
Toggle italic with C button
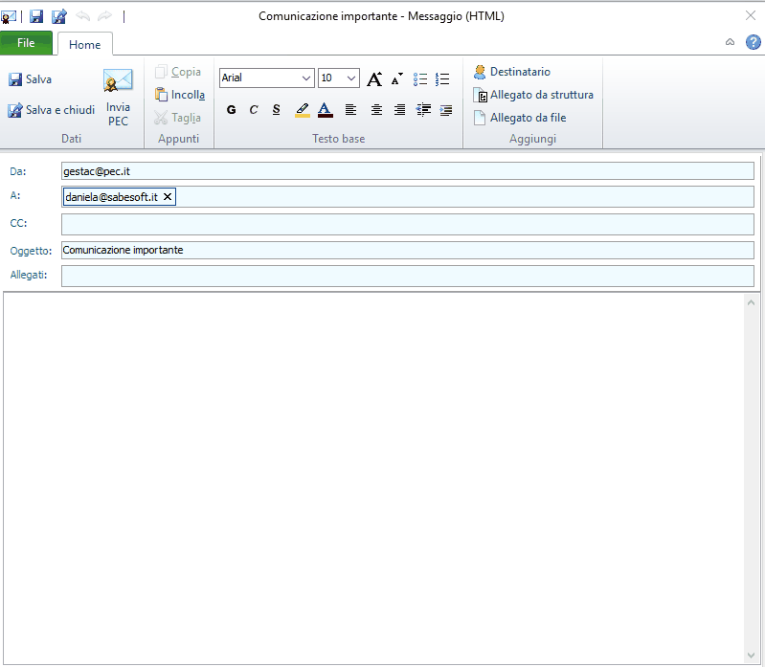(254, 110)
